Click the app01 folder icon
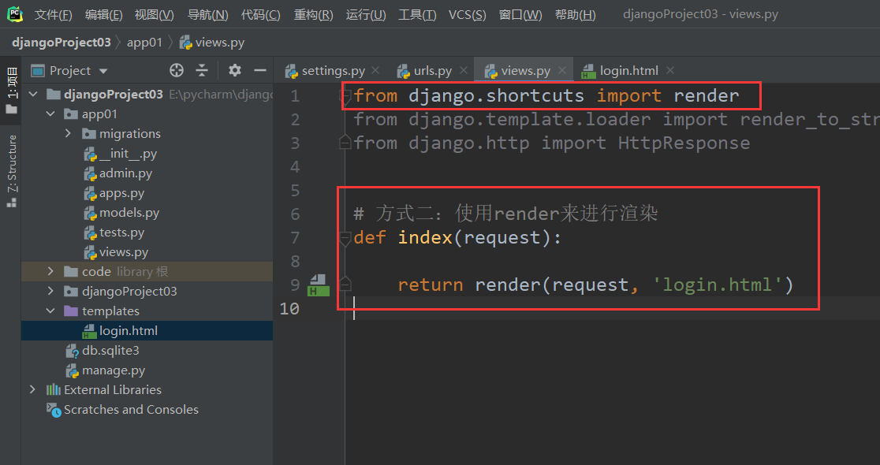Viewport: 880px width, 465px height. 71,113
